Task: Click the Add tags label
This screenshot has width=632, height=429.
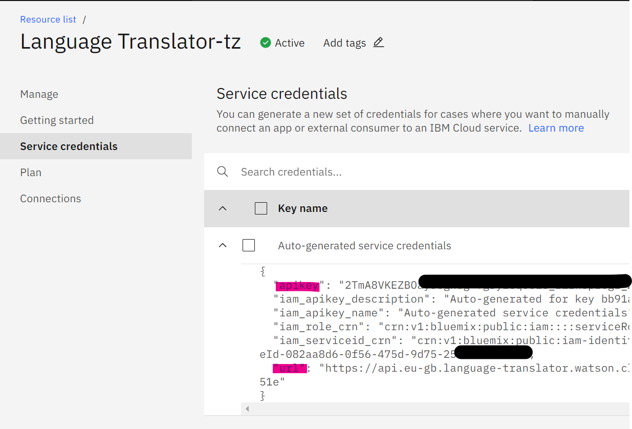Action: coord(344,43)
